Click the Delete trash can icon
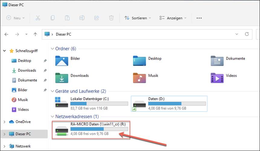The image size is (260, 151). pyautogui.click(x=111, y=18)
